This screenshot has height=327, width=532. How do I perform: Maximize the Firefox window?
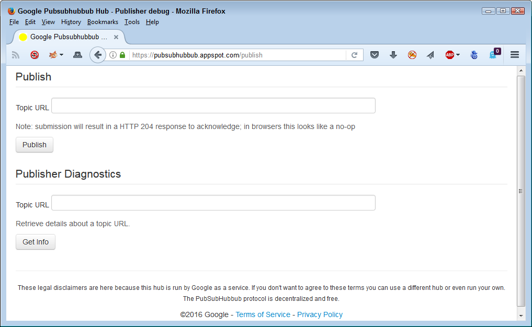(x=503, y=11)
